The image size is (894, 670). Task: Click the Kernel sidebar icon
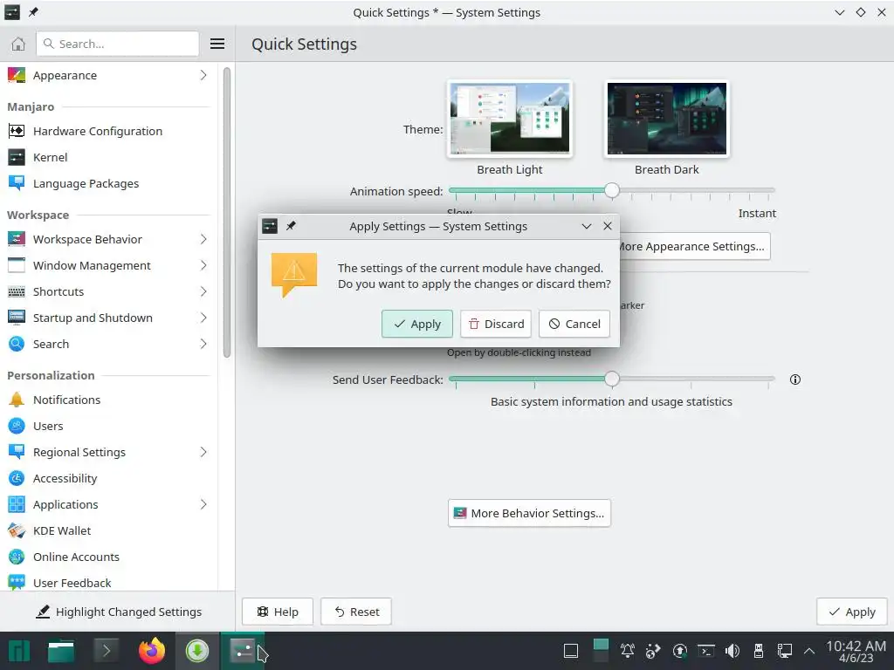pos(17,157)
